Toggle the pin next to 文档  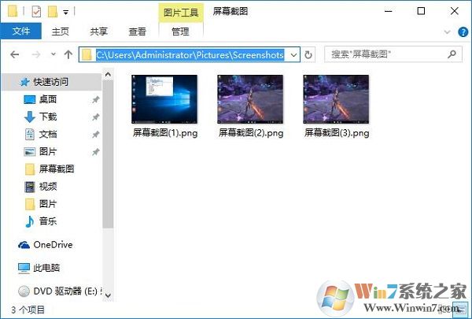[x=96, y=134]
